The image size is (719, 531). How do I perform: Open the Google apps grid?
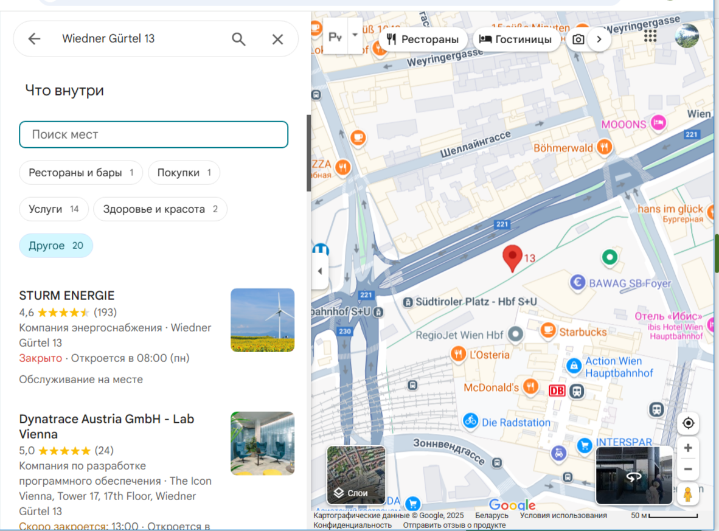650,36
